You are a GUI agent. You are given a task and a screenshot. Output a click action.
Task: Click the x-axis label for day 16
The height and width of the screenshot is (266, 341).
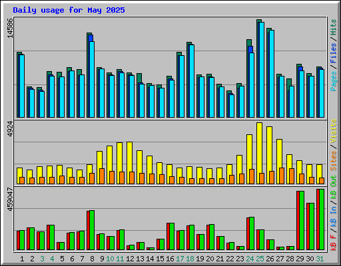[170, 259]
